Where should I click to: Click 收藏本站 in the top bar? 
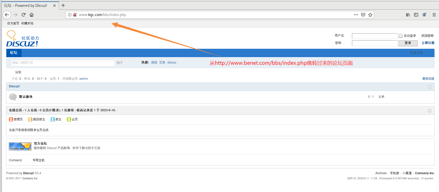27,23
